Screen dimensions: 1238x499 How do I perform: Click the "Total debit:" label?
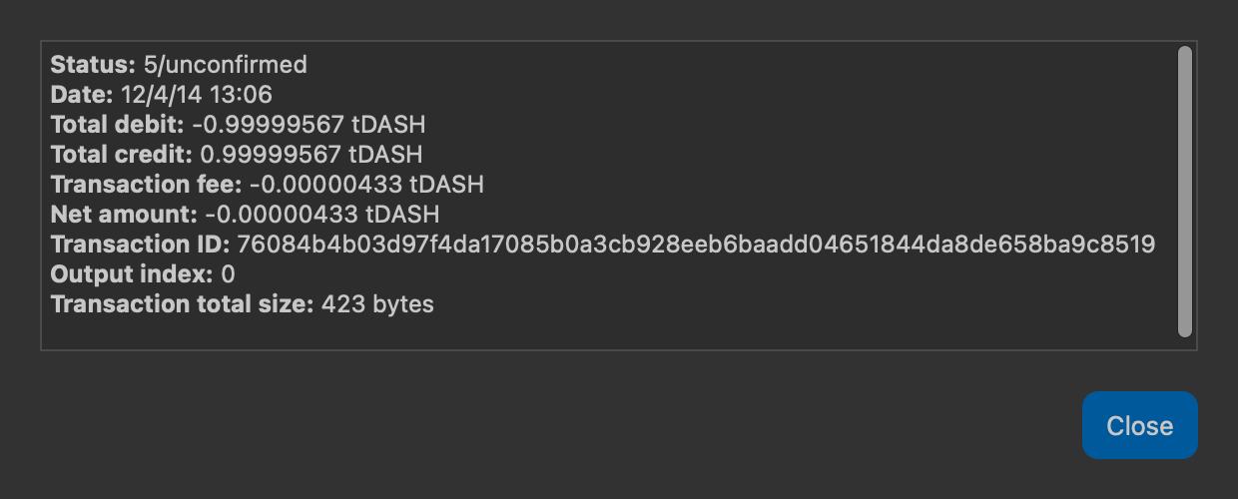coord(118,125)
